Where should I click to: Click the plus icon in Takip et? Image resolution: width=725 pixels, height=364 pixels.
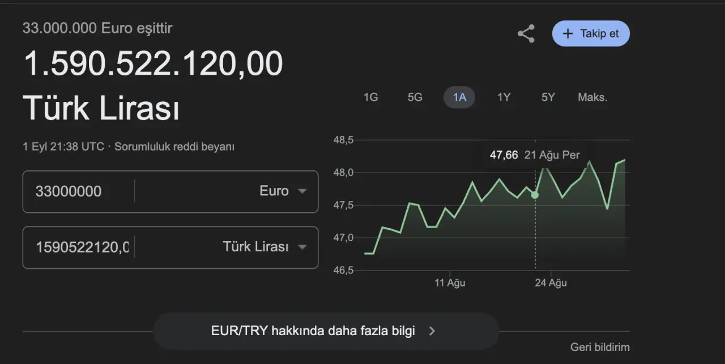pyautogui.click(x=568, y=33)
